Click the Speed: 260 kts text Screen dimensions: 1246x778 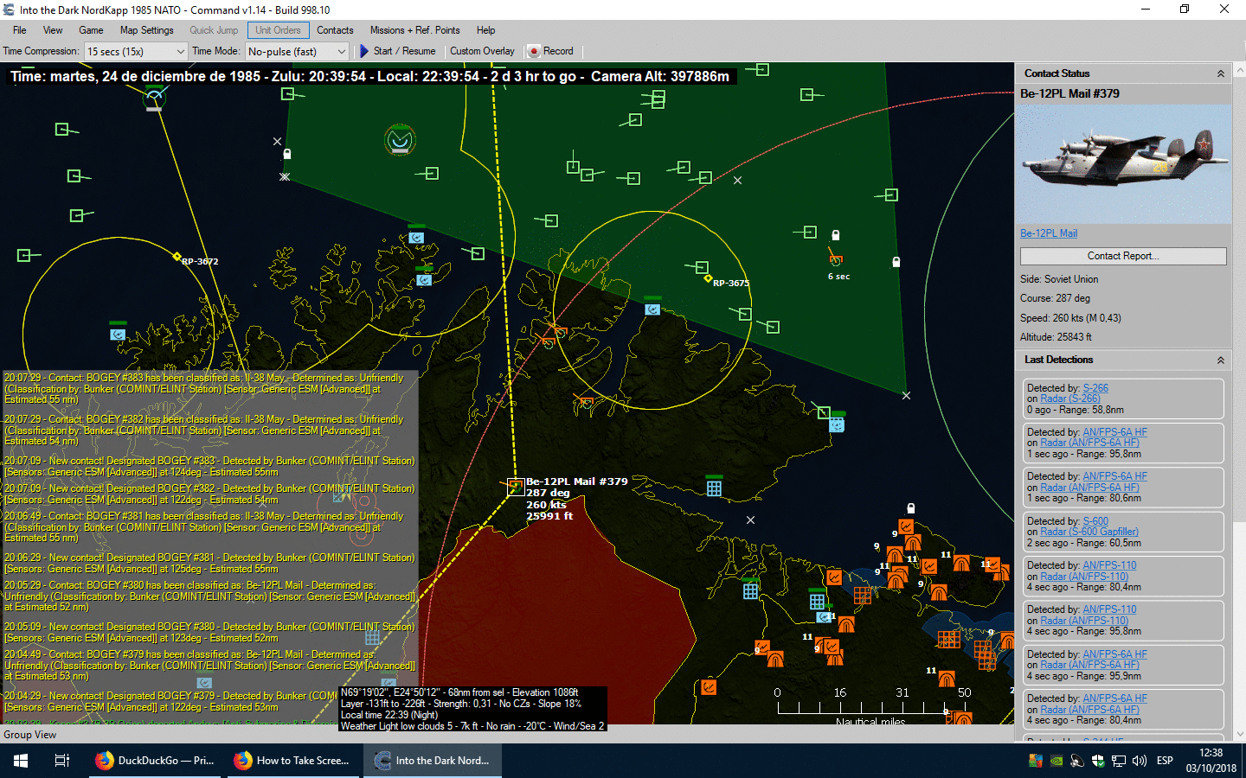tap(1070, 318)
